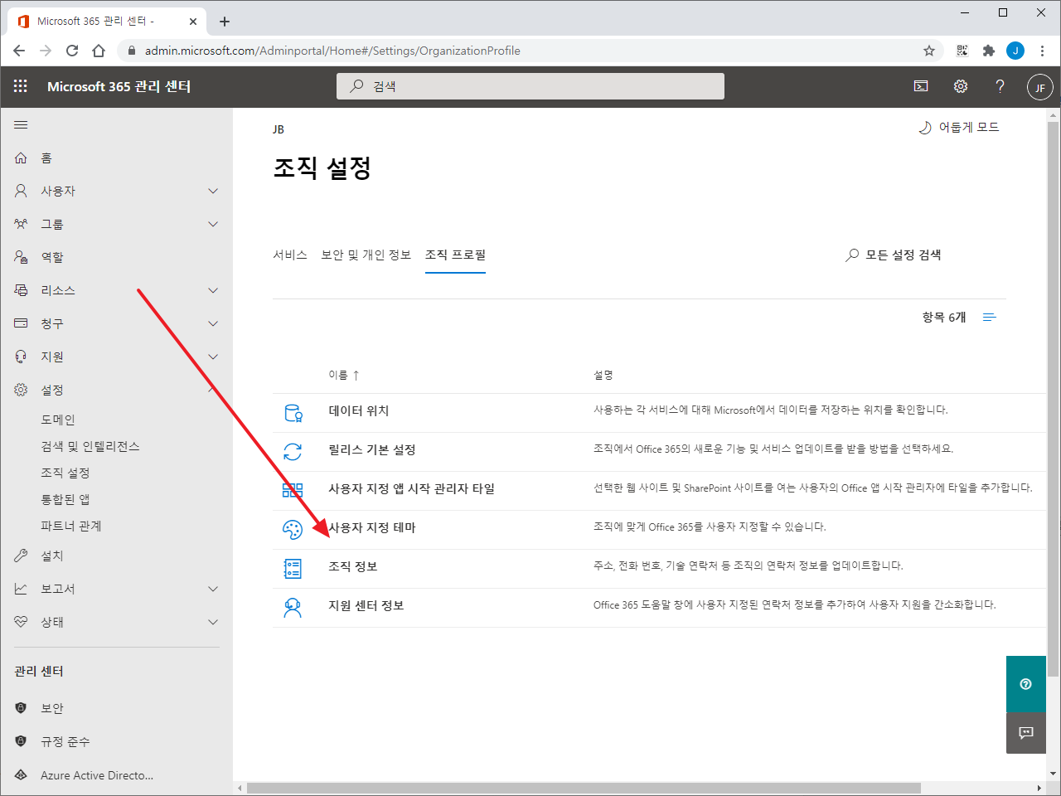Viewport: 1061px width, 796px height.
Task: Switch to the 보안 및 개인 정보 tab
Action: click(x=366, y=255)
